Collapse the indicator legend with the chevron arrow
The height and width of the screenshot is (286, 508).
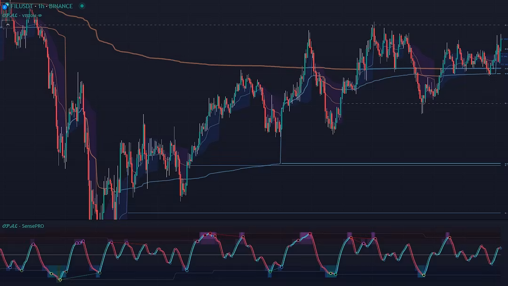tap(8, 24)
